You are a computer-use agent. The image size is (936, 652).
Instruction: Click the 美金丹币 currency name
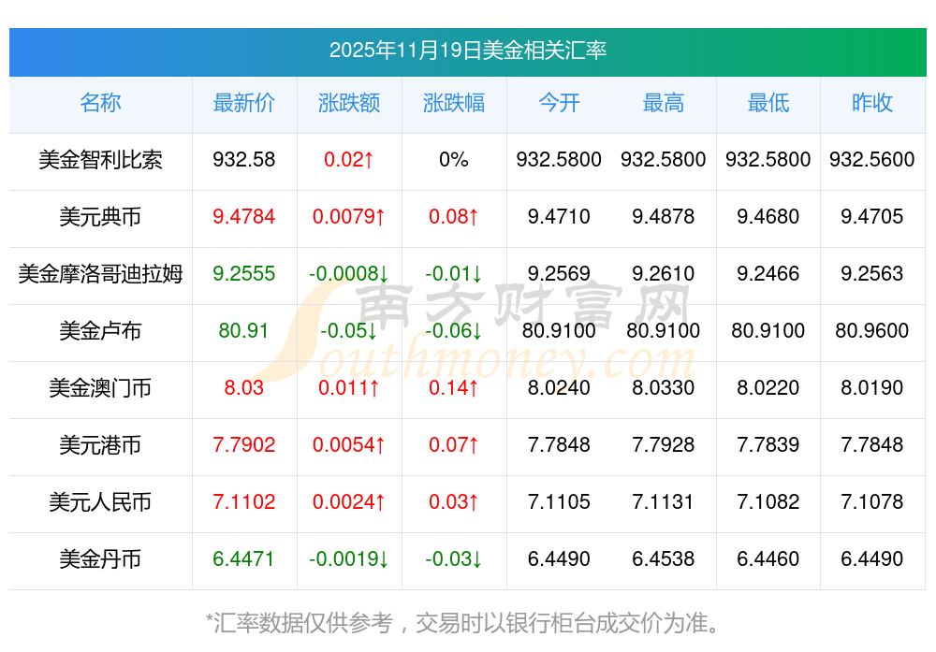coord(100,559)
